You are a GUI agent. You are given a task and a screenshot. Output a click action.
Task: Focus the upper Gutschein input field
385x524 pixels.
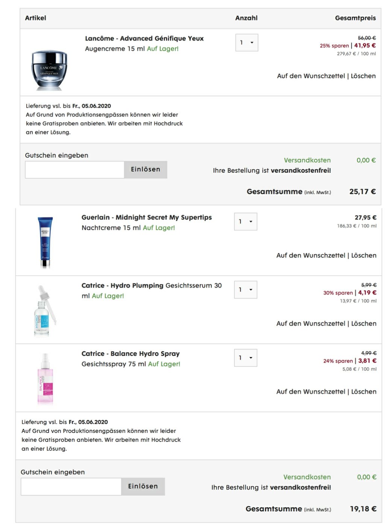[74, 170]
